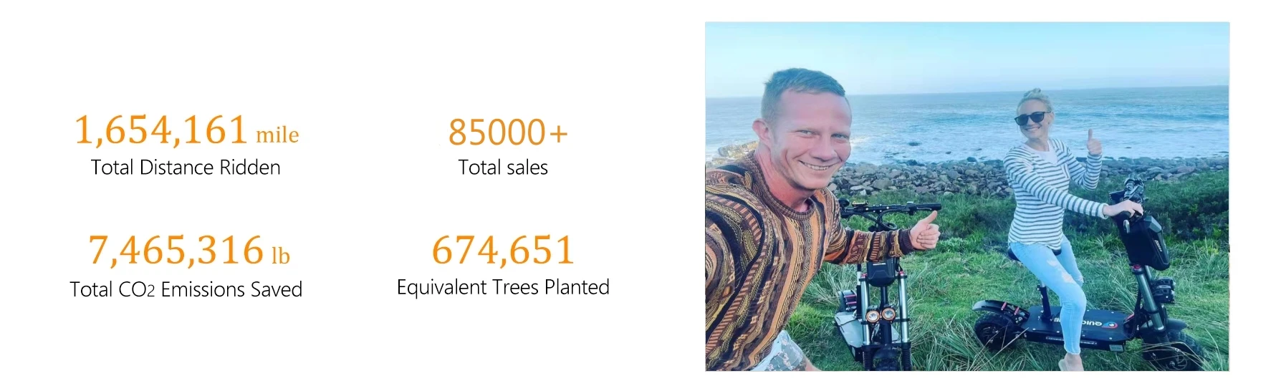This screenshot has width=1281, height=391.
Task: Click the 674,651 trees number
Action: click(503, 250)
